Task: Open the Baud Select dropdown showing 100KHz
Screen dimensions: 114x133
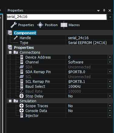Action: coord(110,87)
